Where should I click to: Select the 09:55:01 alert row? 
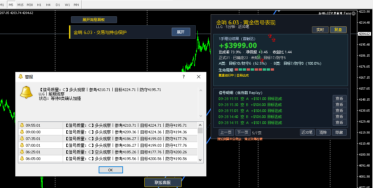pyautogui.click(x=108, y=125)
